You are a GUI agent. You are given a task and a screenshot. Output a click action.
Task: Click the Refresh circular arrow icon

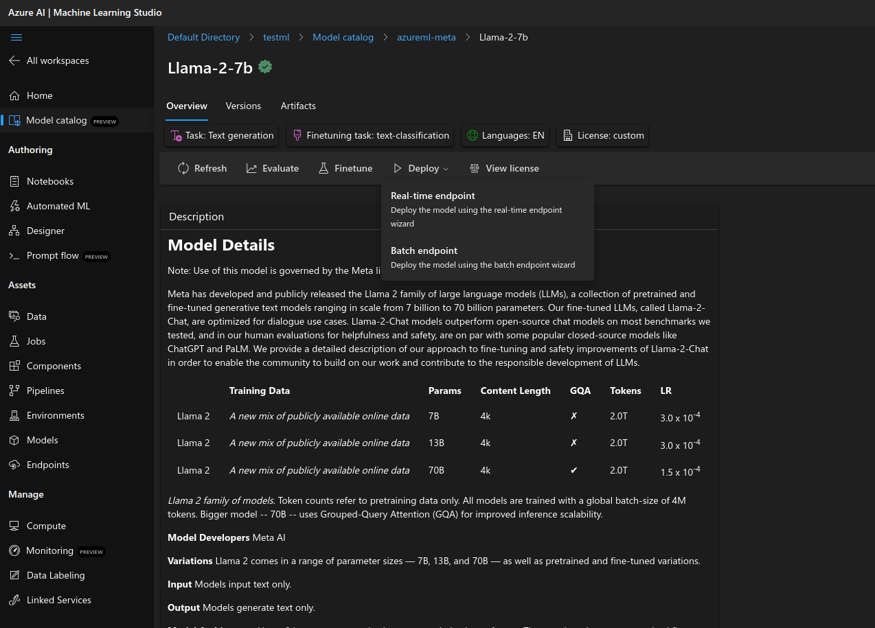[183, 168]
